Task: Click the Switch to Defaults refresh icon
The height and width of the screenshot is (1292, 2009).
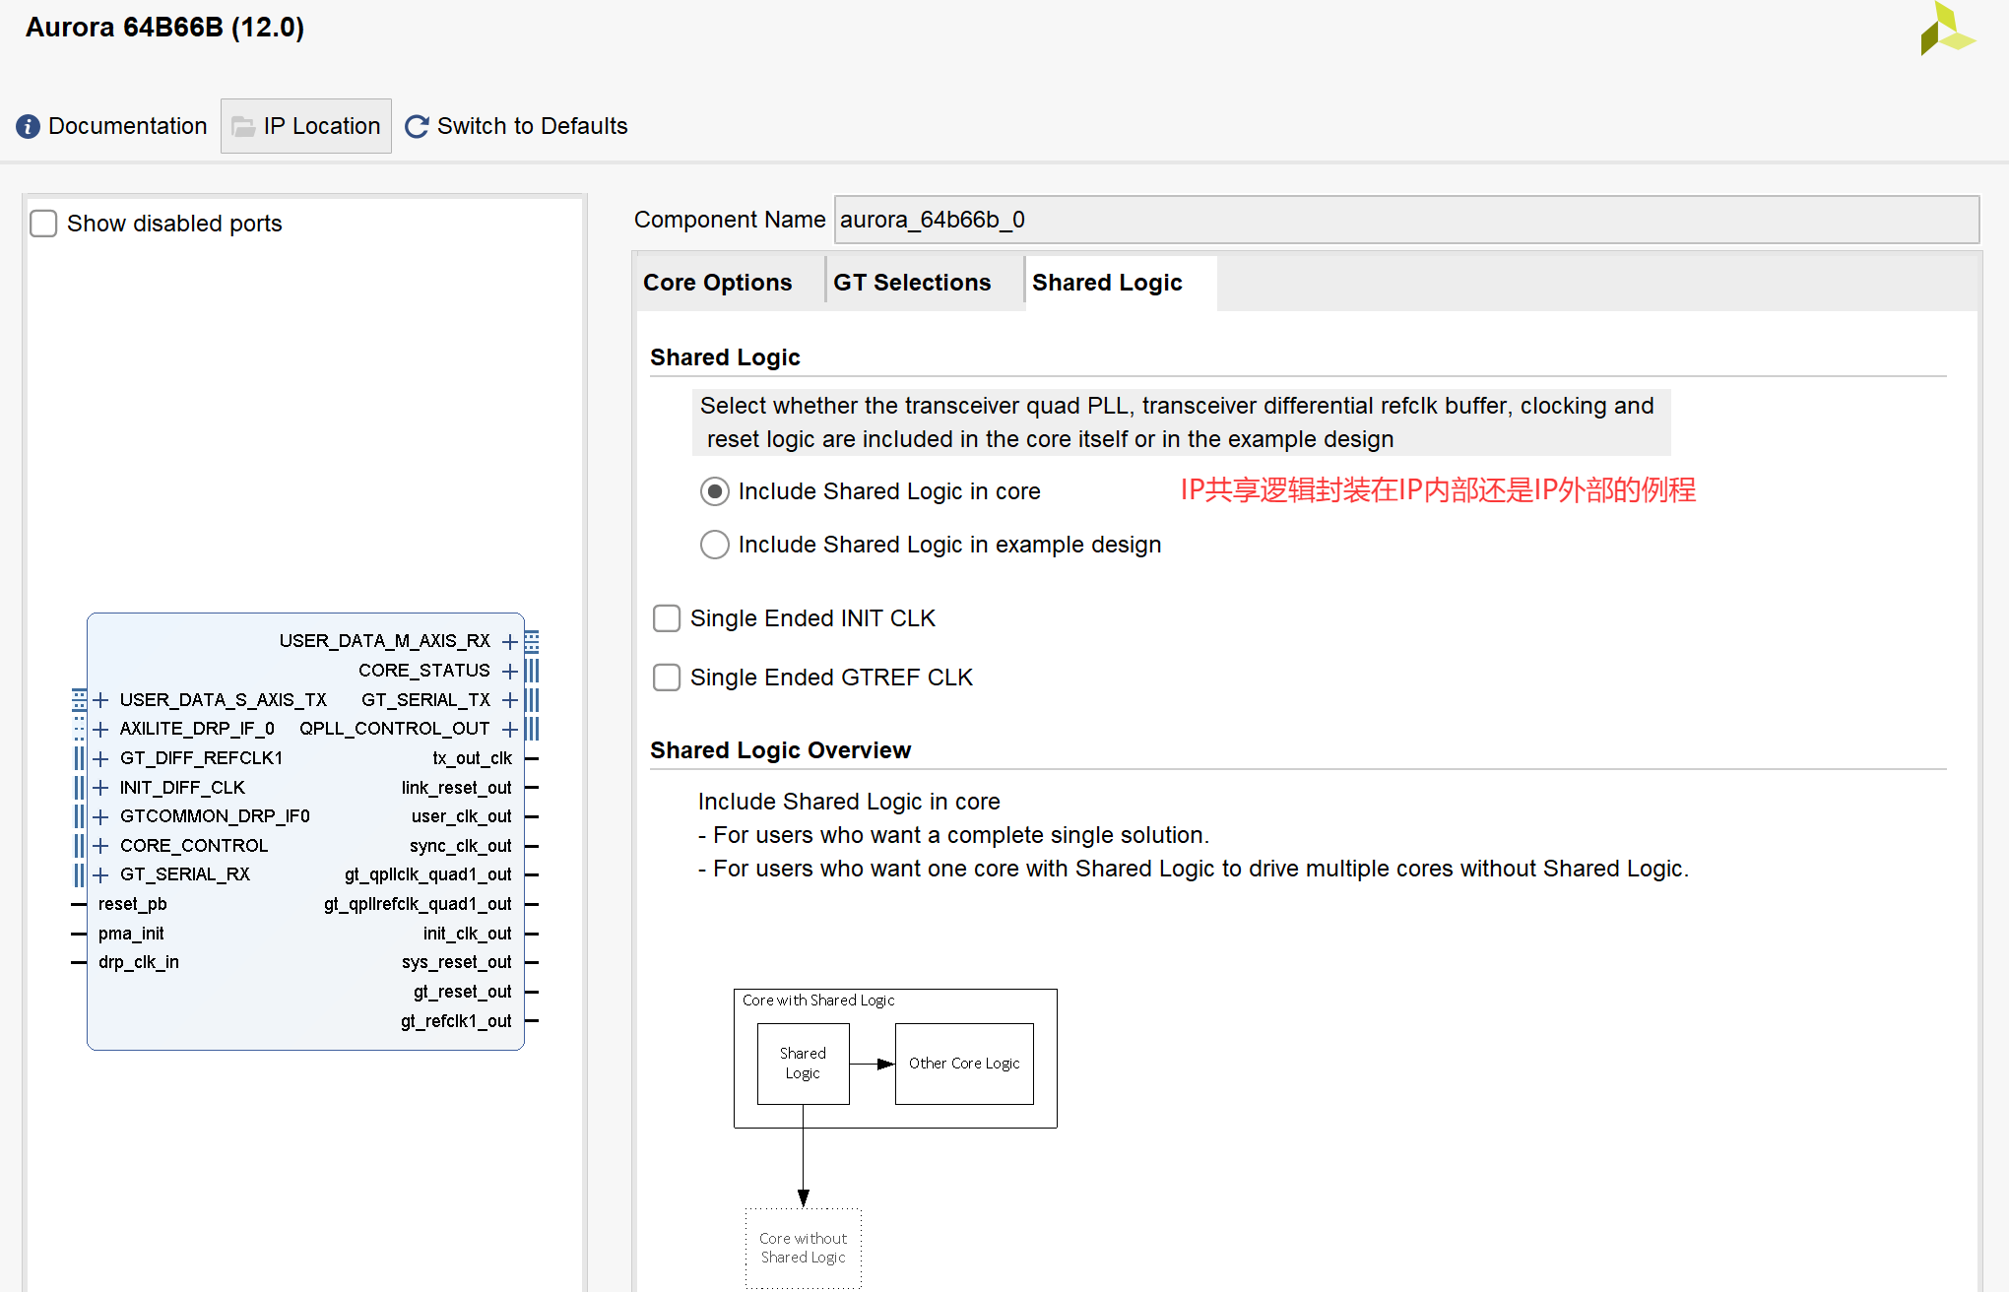Action: coord(417,126)
